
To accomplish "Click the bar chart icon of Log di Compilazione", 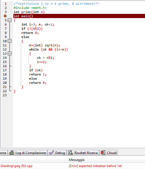I will (x=12, y=153).
